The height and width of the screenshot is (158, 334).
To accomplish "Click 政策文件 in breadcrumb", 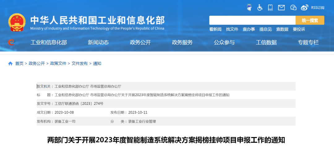I will coord(58,63).
